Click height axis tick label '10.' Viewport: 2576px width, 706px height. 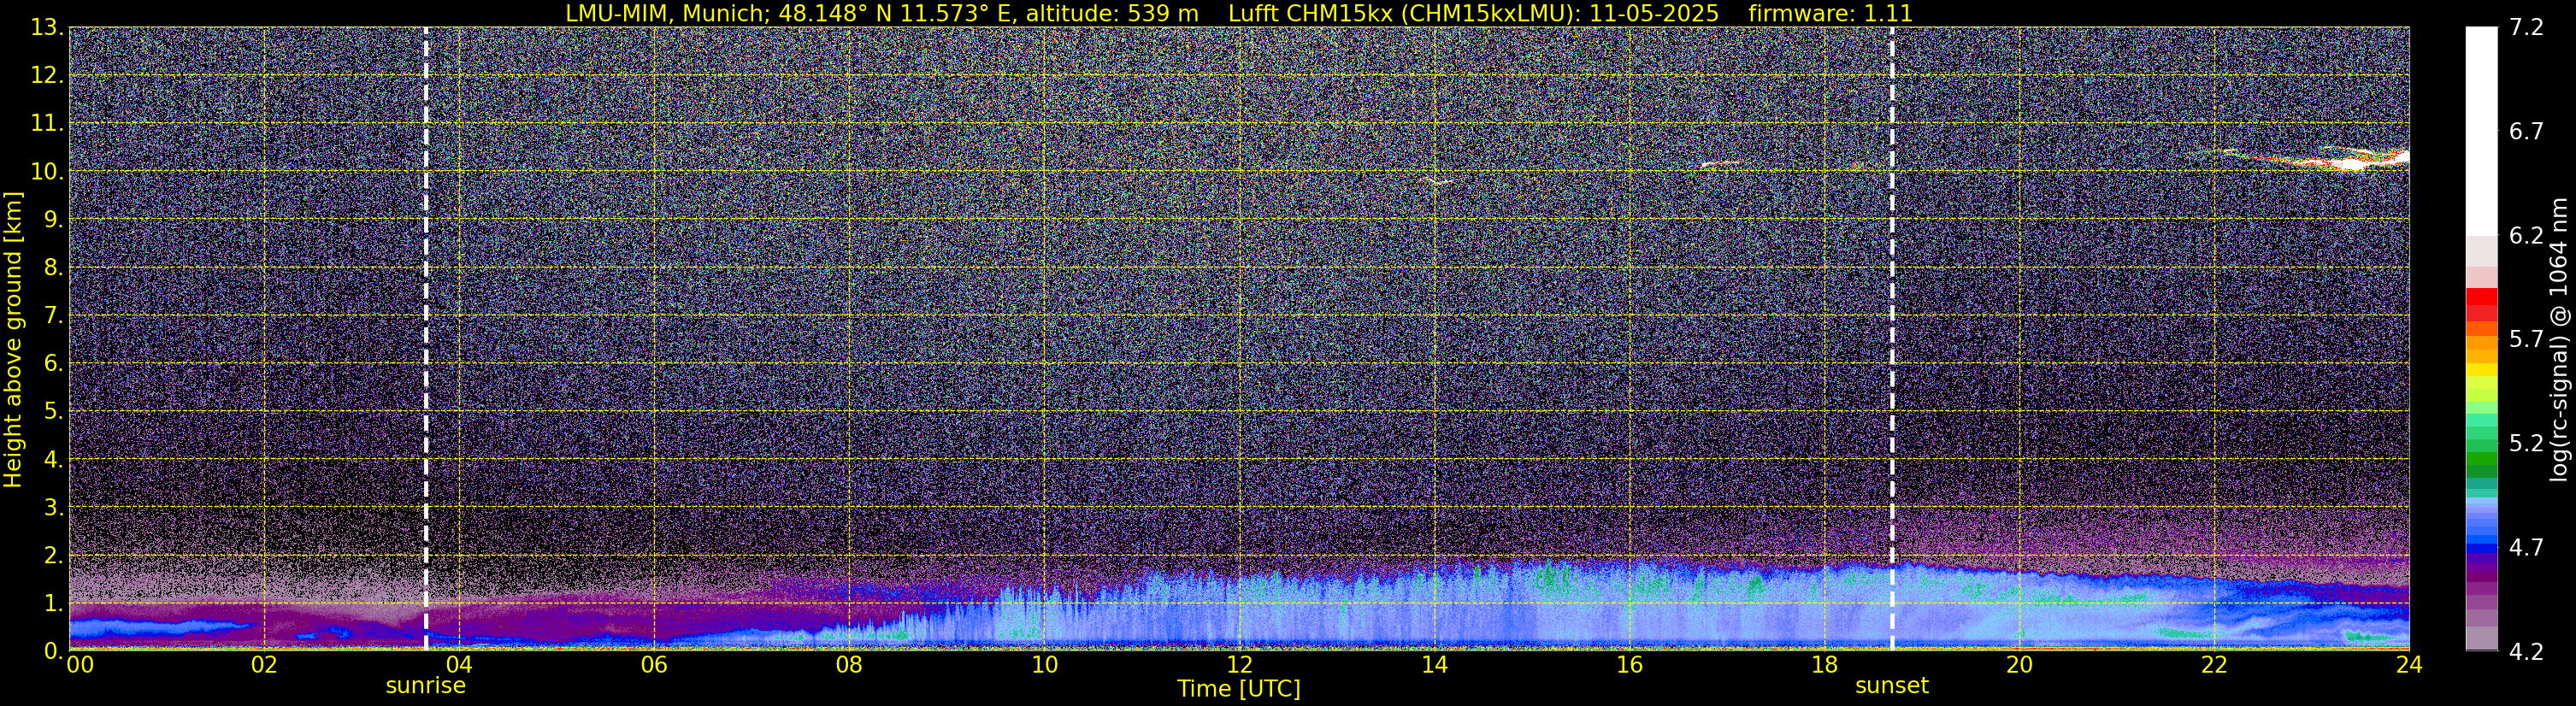(x=47, y=172)
